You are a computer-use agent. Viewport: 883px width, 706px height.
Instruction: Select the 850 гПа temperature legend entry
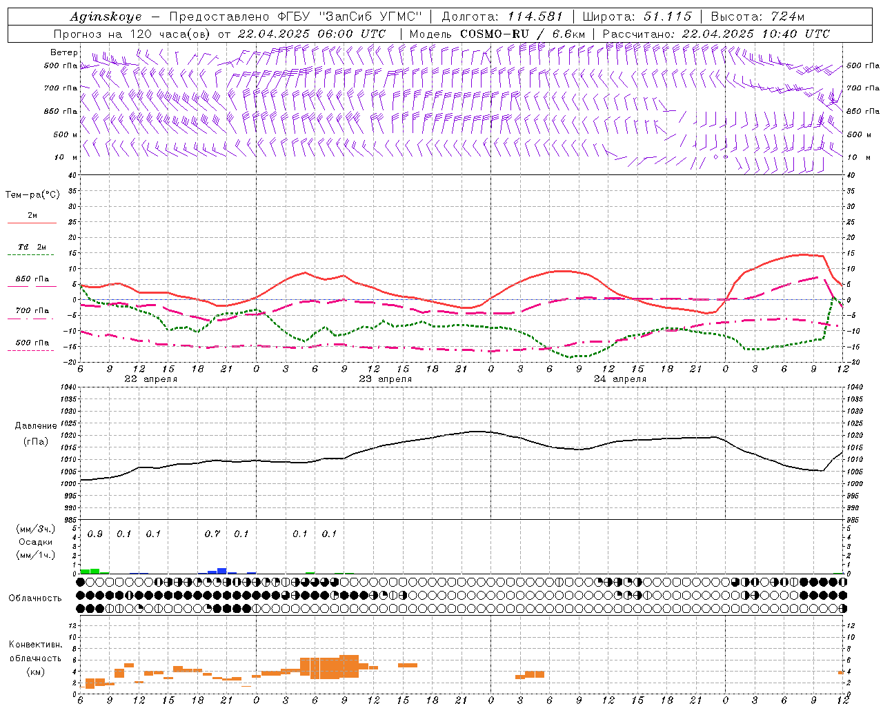pos(32,279)
